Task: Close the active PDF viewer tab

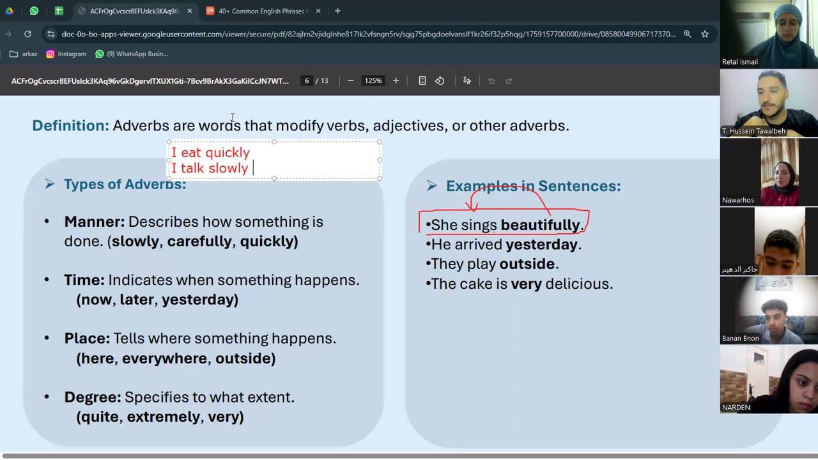Action: point(190,11)
